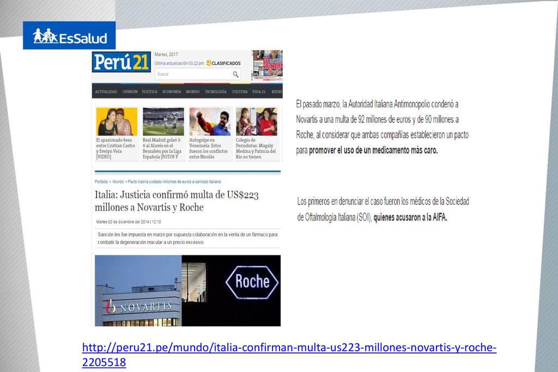Open the peru21.pe article hyperlink

(289, 355)
